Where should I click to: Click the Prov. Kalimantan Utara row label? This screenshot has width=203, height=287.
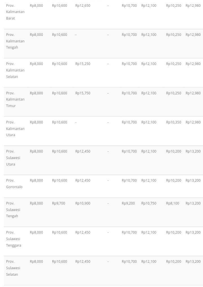click(15, 129)
